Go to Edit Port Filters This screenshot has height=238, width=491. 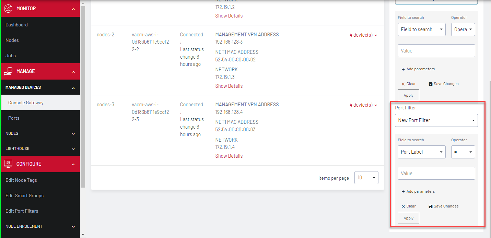pos(22,211)
